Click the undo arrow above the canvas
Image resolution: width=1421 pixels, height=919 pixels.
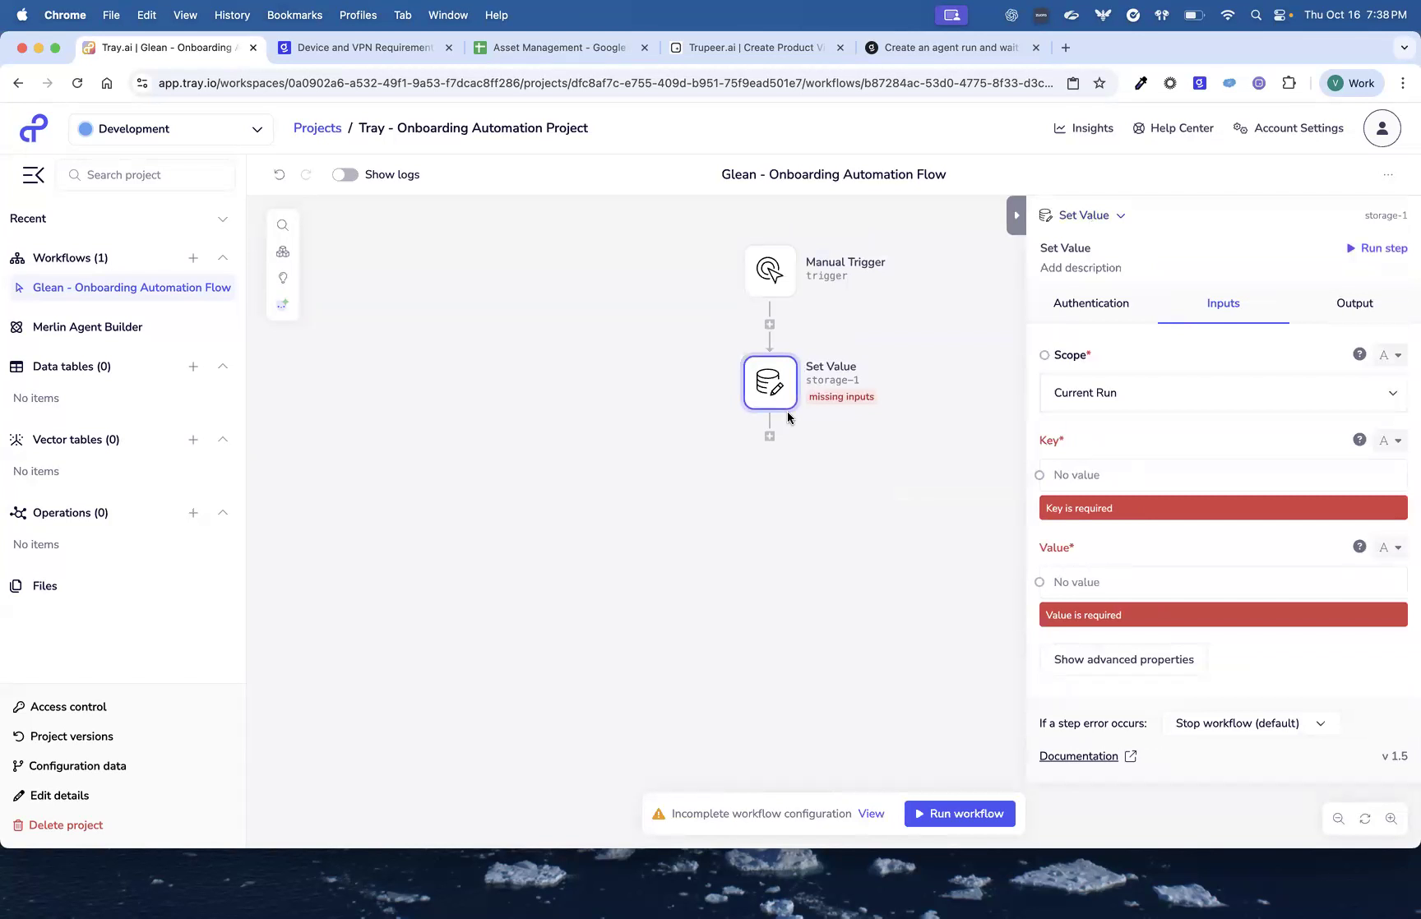279,174
